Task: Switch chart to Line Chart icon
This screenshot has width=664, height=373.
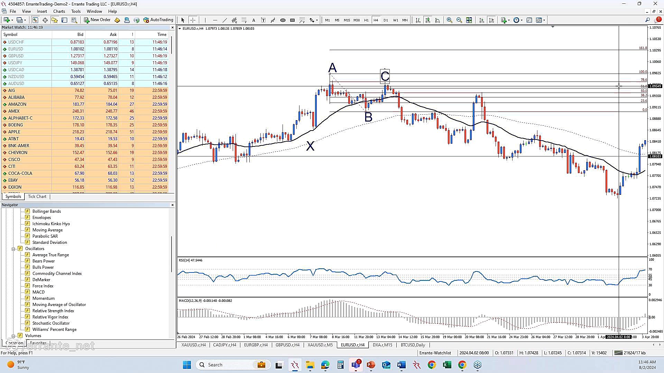Action: 437,20
